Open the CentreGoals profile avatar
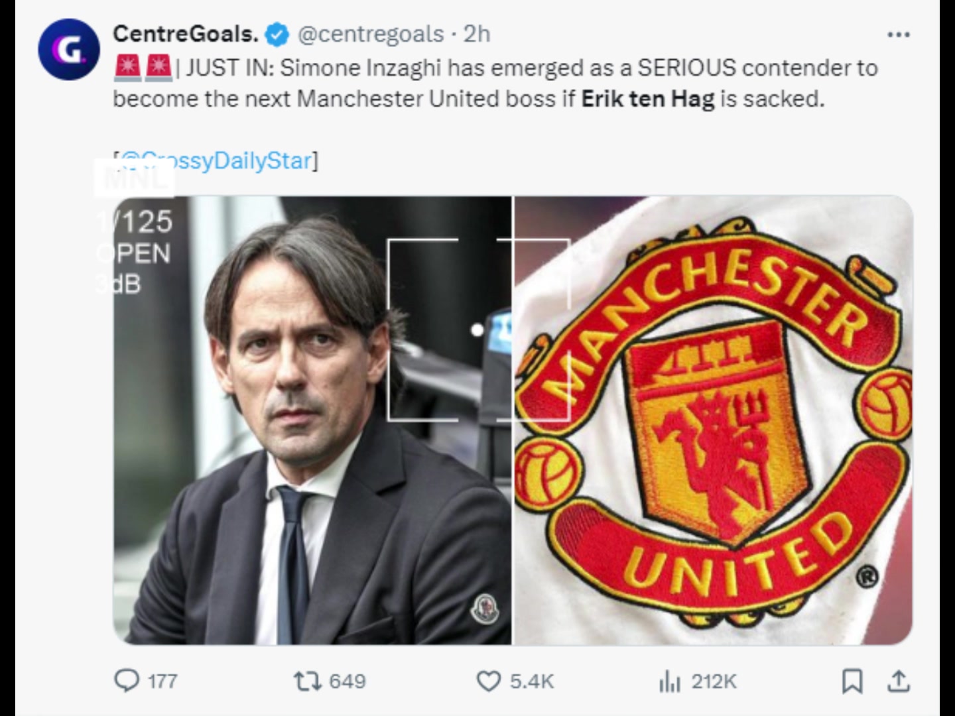The width and height of the screenshot is (955, 716). [x=68, y=49]
